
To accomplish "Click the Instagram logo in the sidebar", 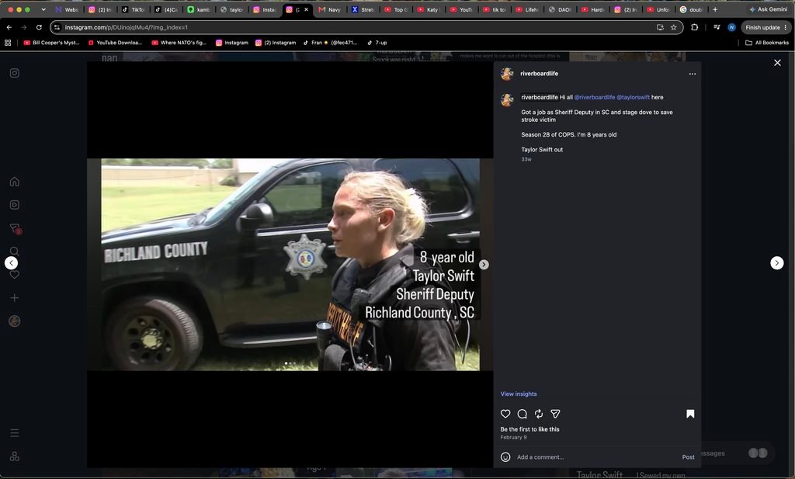I will (x=15, y=73).
